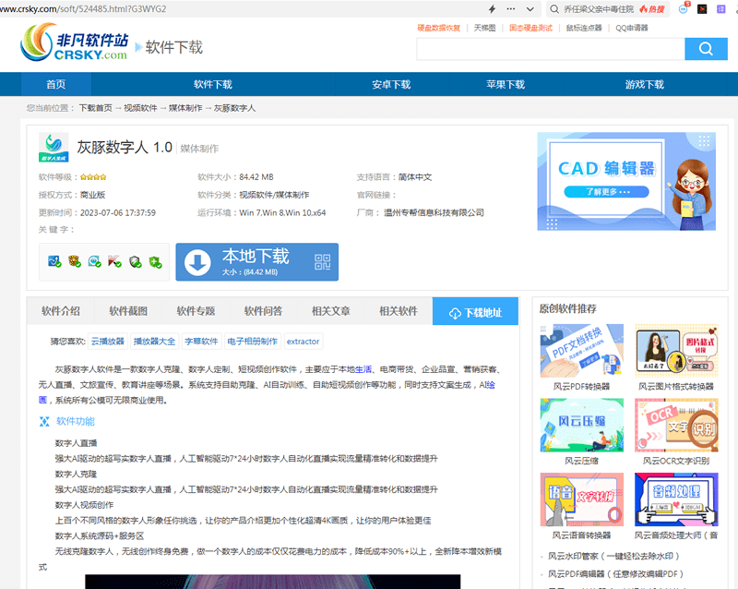
Task: Switch to the 相关软件 tab
Action: 399,311
